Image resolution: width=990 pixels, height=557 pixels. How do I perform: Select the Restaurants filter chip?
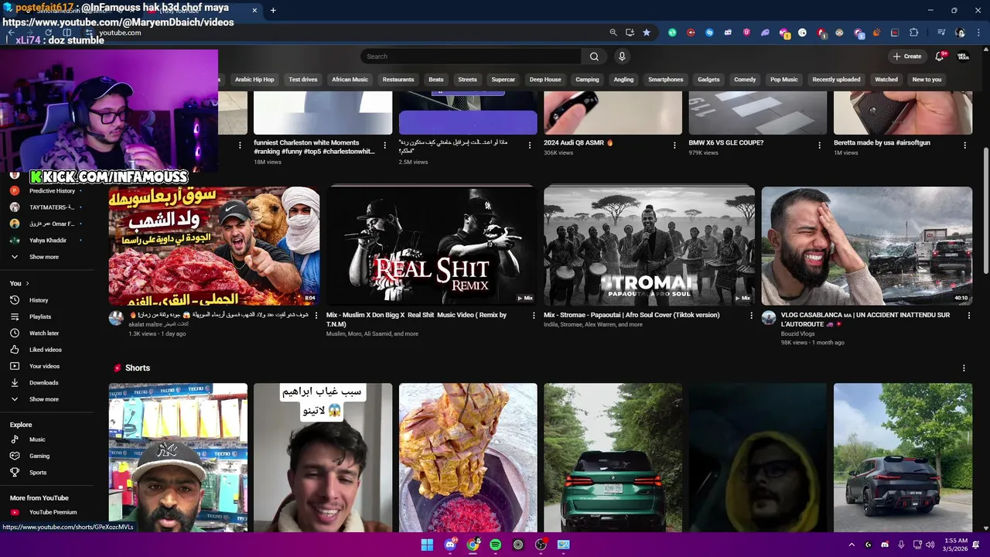pyautogui.click(x=398, y=80)
